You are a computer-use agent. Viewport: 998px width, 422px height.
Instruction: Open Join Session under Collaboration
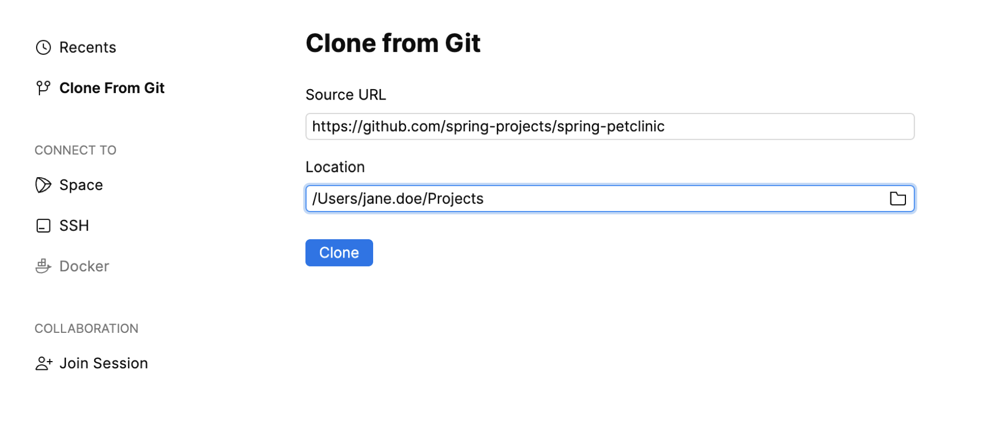[x=103, y=363]
